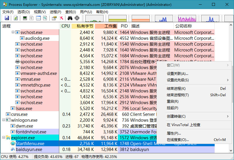Sort by the PID column header
234x160 pixels.
coord(124,26)
